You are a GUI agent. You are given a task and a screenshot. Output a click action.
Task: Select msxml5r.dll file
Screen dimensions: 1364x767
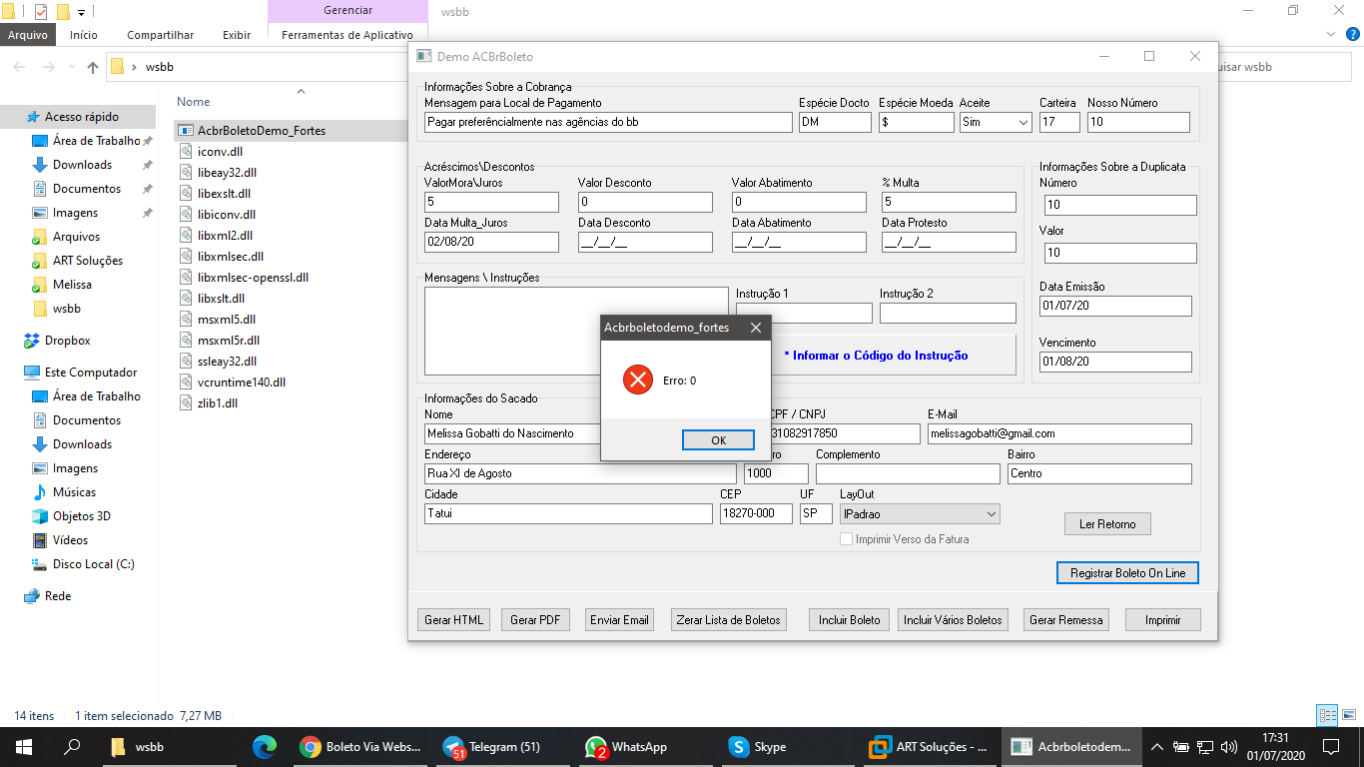tap(228, 341)
